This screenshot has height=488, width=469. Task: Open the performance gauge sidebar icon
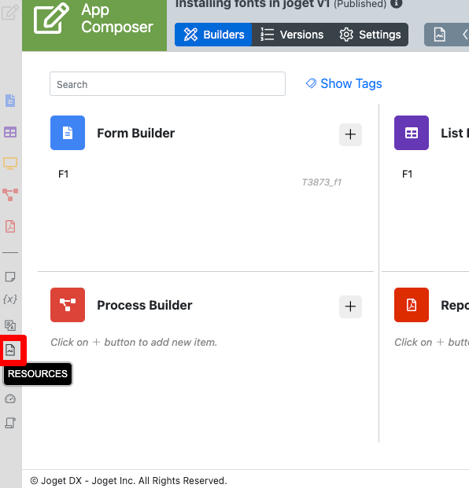pos(10,399)
